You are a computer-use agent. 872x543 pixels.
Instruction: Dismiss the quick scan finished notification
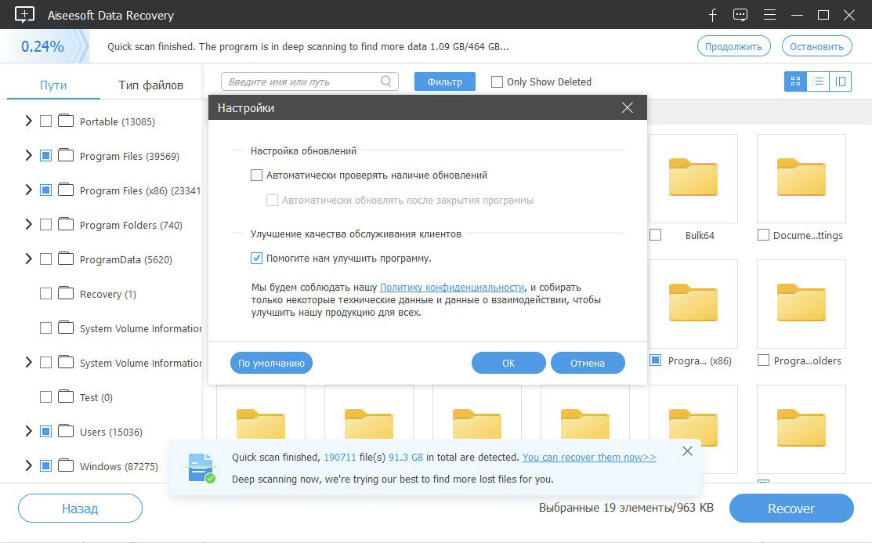click(x=687, y=451)
